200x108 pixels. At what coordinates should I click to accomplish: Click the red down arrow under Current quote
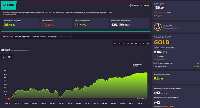(165, 12)
